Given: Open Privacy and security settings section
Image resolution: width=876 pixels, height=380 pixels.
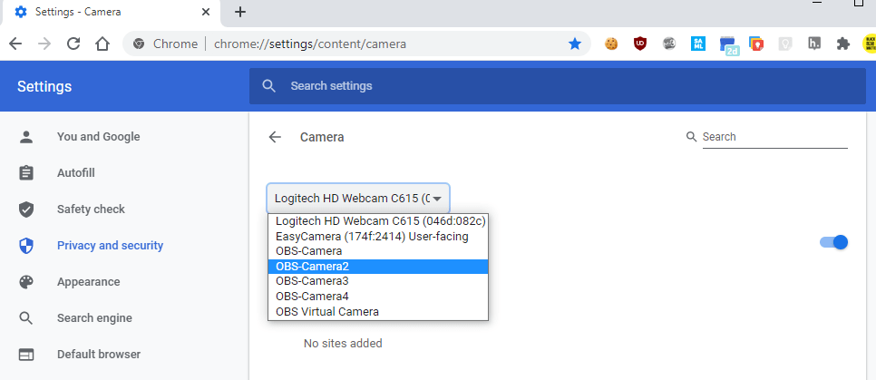Looking at the screenshot, I should [x=110, y=246].
